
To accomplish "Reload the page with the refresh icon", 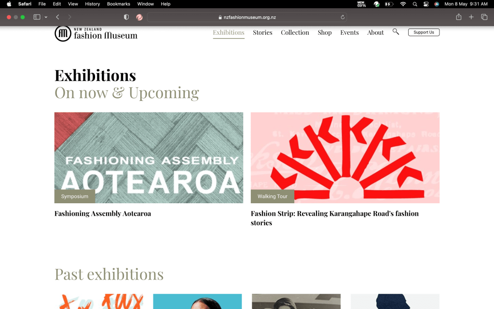I will (x=343, y=17).
